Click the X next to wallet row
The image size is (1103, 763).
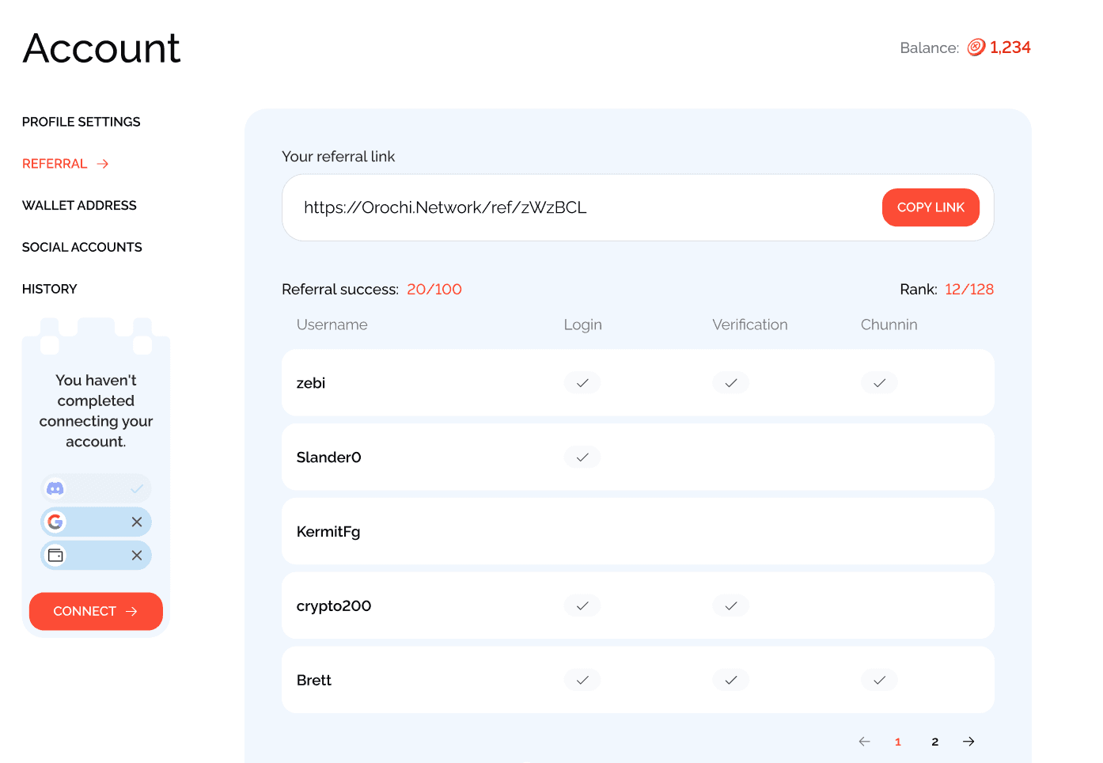(x=137, y=555)
